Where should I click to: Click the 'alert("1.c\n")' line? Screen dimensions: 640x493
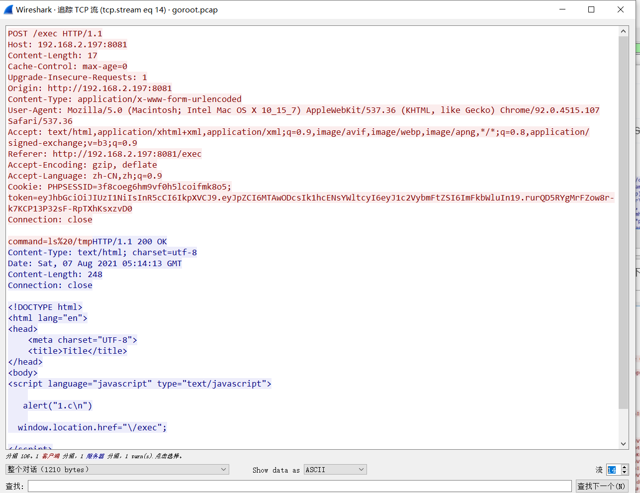pyautogui.click(x=58, y=406)
